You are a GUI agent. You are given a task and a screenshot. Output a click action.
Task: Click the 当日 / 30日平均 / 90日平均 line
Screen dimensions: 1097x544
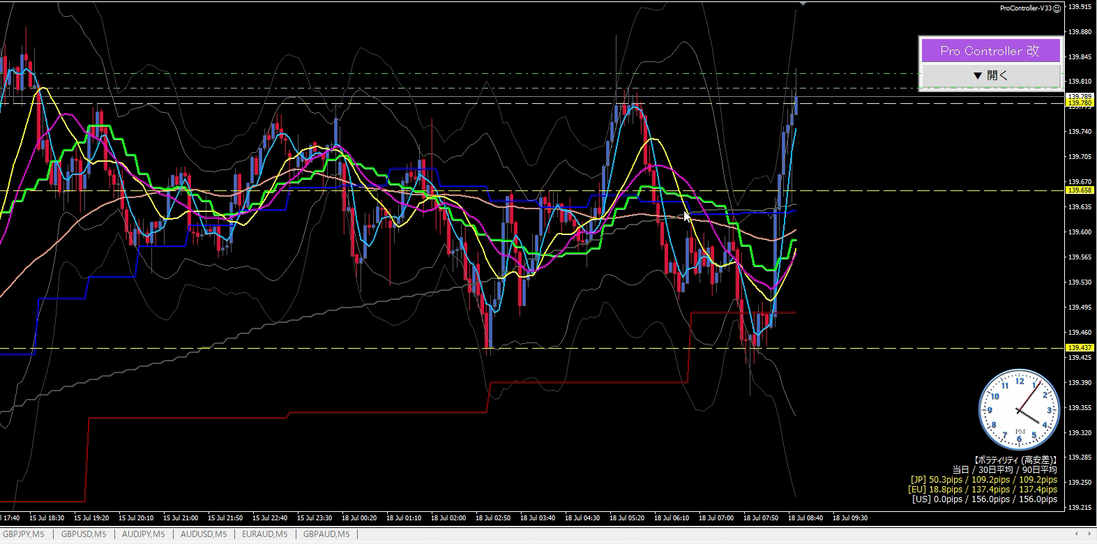click(1005, 470)
